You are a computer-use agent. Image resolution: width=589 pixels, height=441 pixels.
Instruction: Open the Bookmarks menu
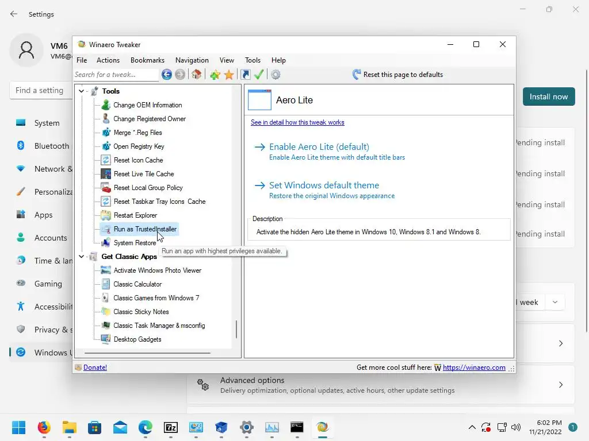[x=147, y=60]
